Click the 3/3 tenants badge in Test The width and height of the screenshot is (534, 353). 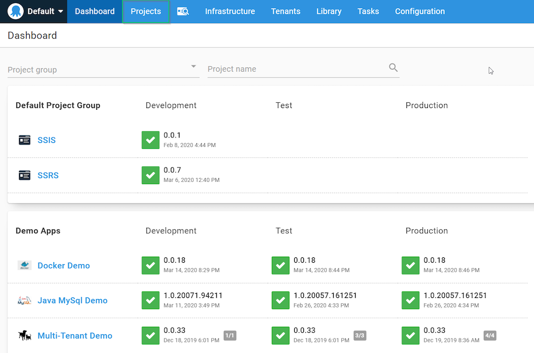tap(359, 335)
